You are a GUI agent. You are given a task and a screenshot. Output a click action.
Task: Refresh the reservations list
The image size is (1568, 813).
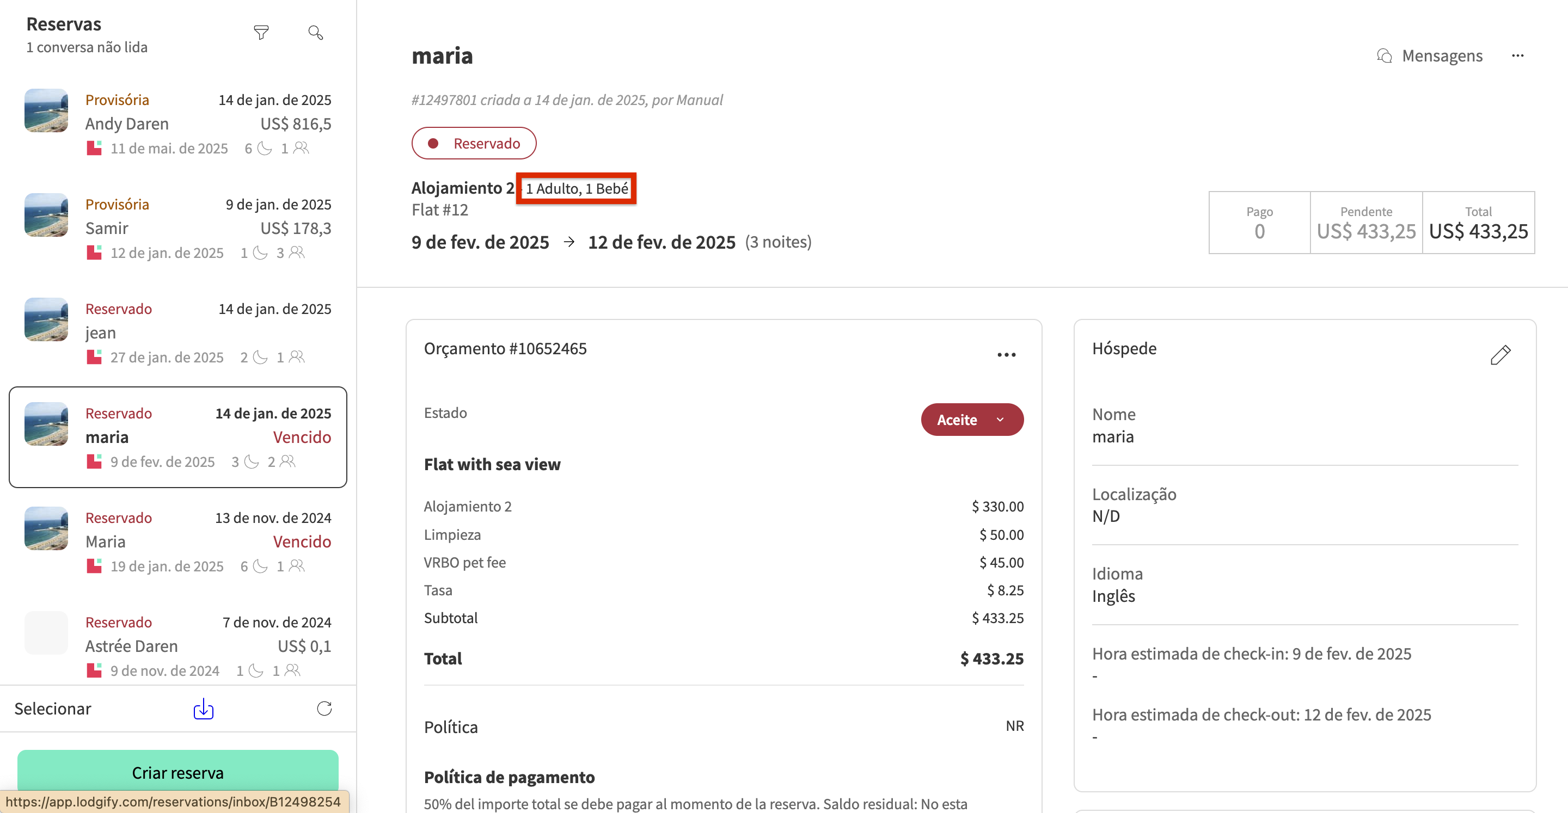[324, 709]
